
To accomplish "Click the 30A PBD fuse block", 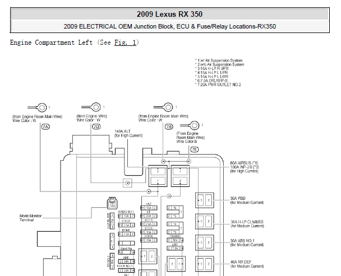I will pos(204,200).
